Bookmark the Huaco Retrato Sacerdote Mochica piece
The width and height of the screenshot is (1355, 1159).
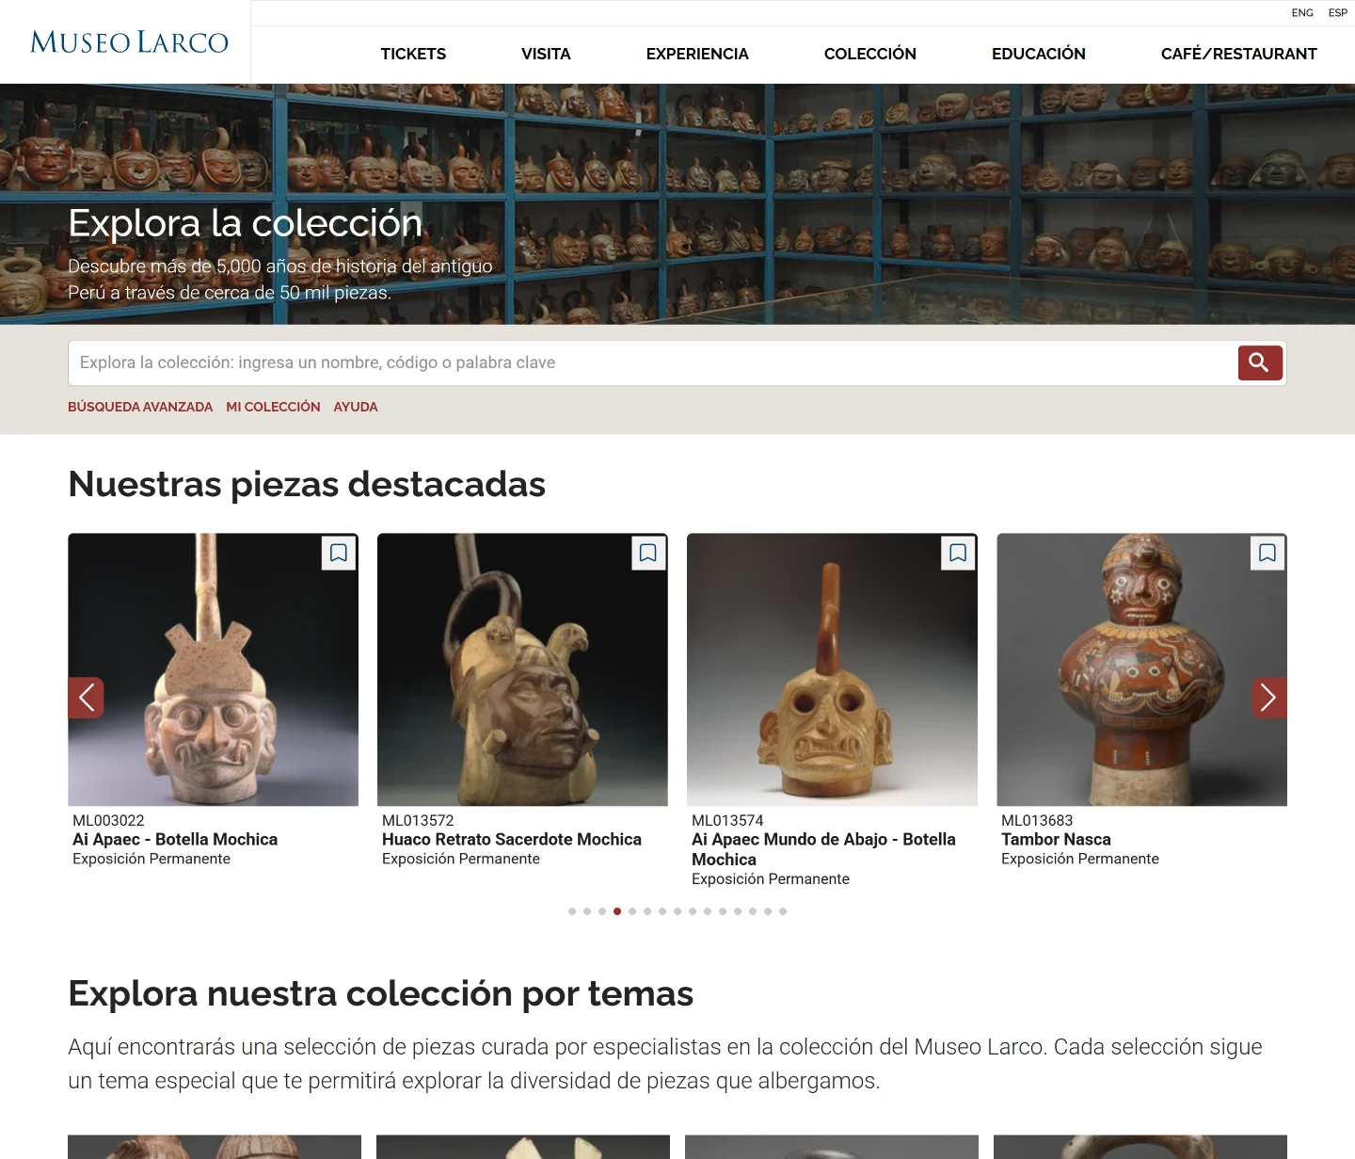point(648,553)
